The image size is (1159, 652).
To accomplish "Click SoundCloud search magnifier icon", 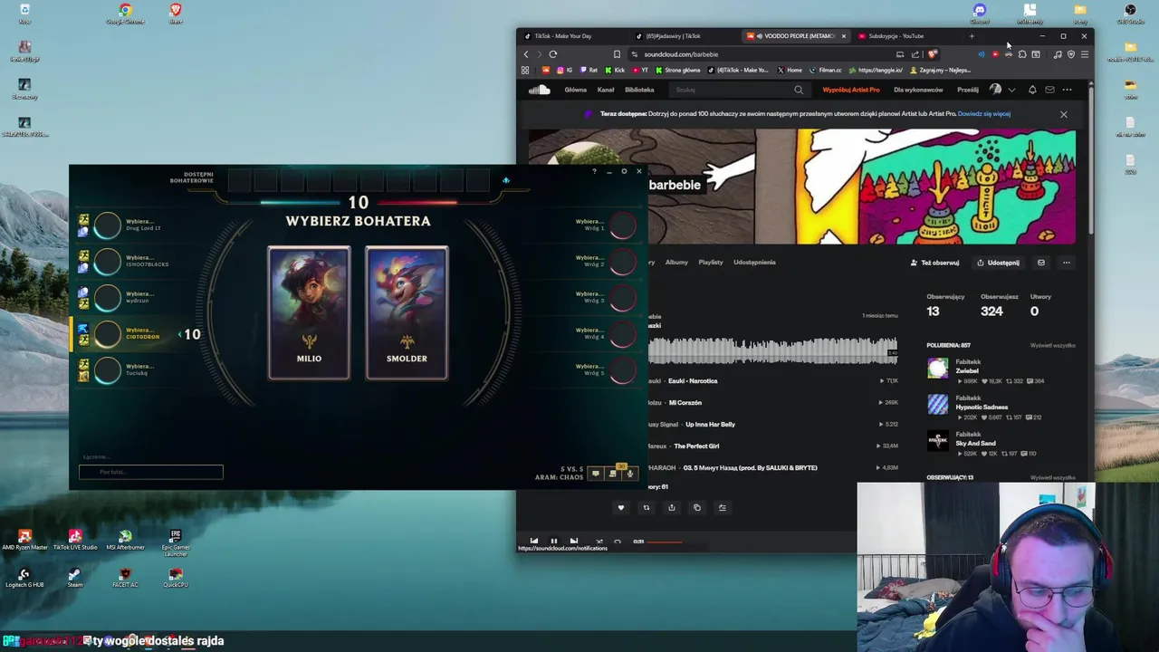I will pyautogui.click(x=799, y=90).
